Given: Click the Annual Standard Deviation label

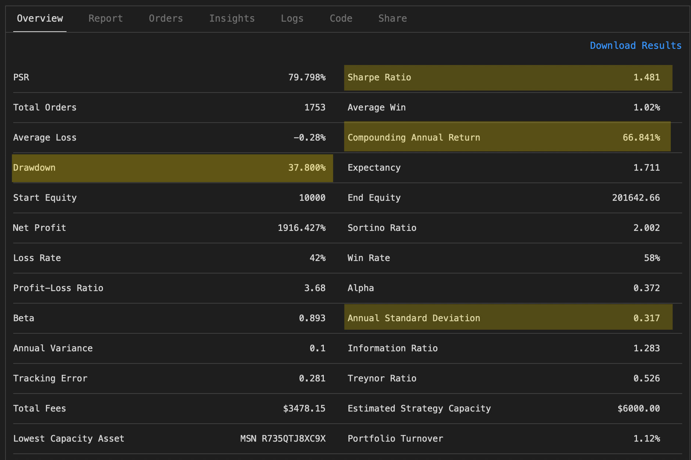Looking at the screenshot, I should tap(414, 318).
